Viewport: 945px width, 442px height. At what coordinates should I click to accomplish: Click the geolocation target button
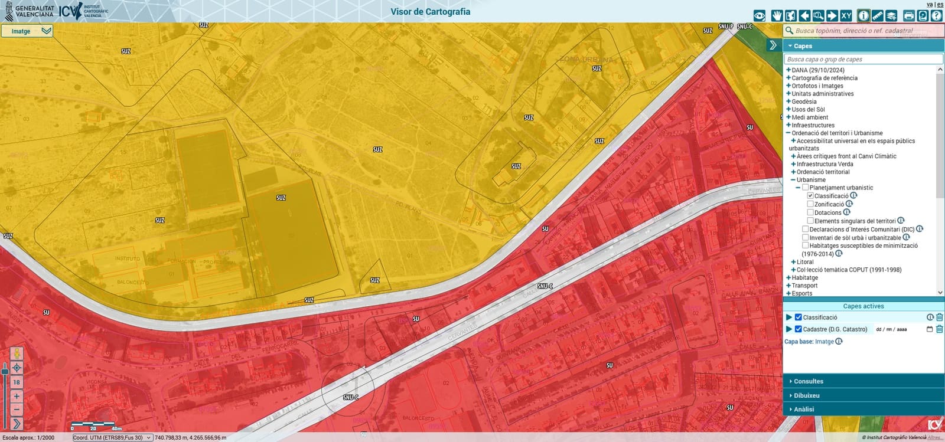pyautogui.click(x=17, y=368)
